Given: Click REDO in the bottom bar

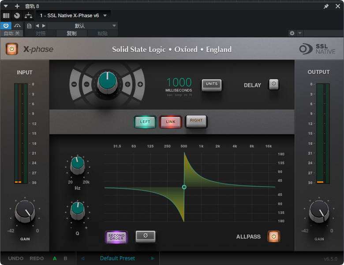Looking at the screenshot, I should [x=37, y=258].
